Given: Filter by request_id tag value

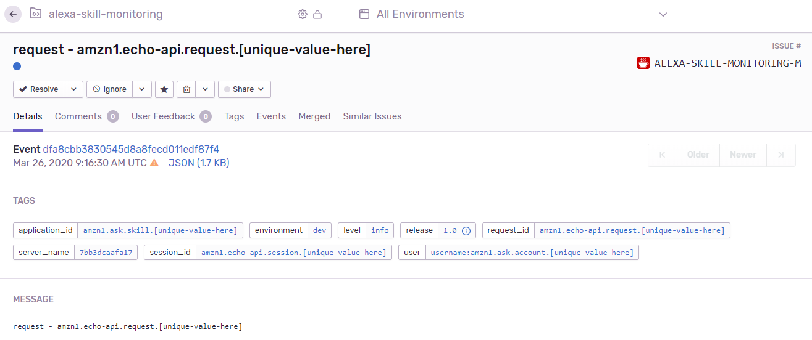Looking at the screenshot, I should (632, 230).
